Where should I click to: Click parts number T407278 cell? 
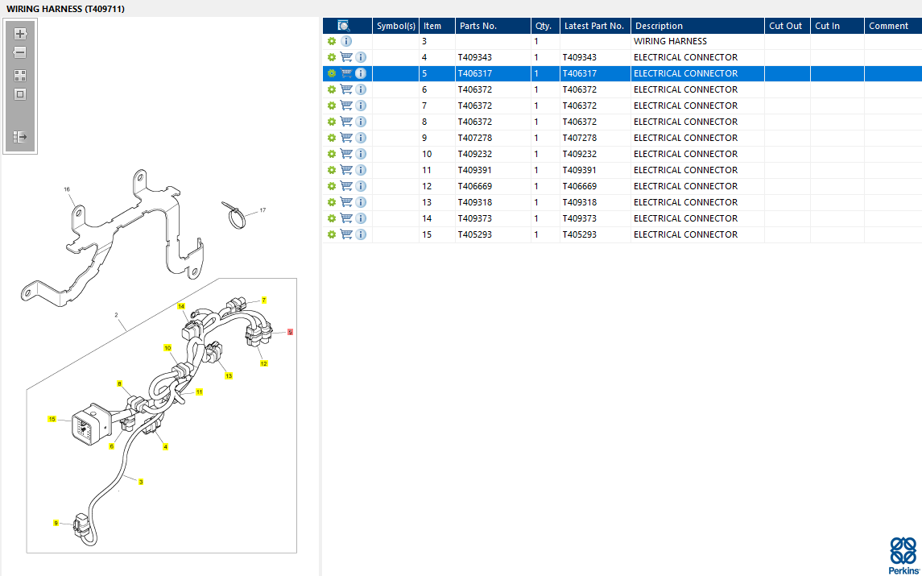click(493, 138)
